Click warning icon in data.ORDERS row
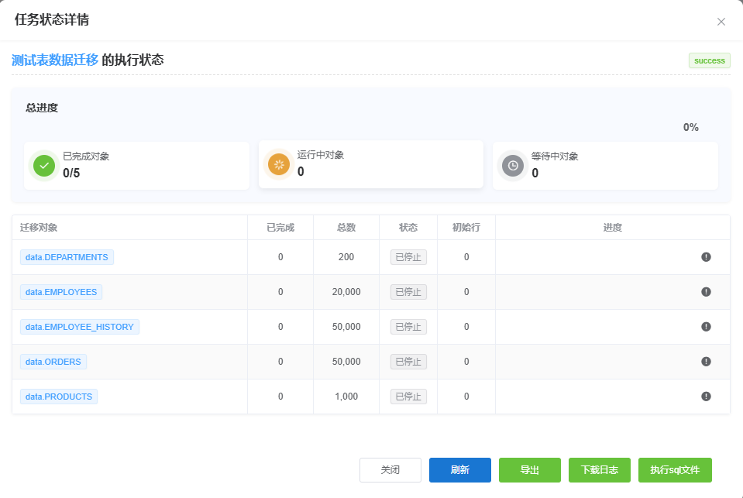Screen dimensions: 743x498 706,362
